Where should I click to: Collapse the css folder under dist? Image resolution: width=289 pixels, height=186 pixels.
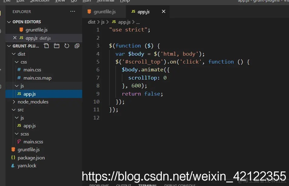point(17,62)
